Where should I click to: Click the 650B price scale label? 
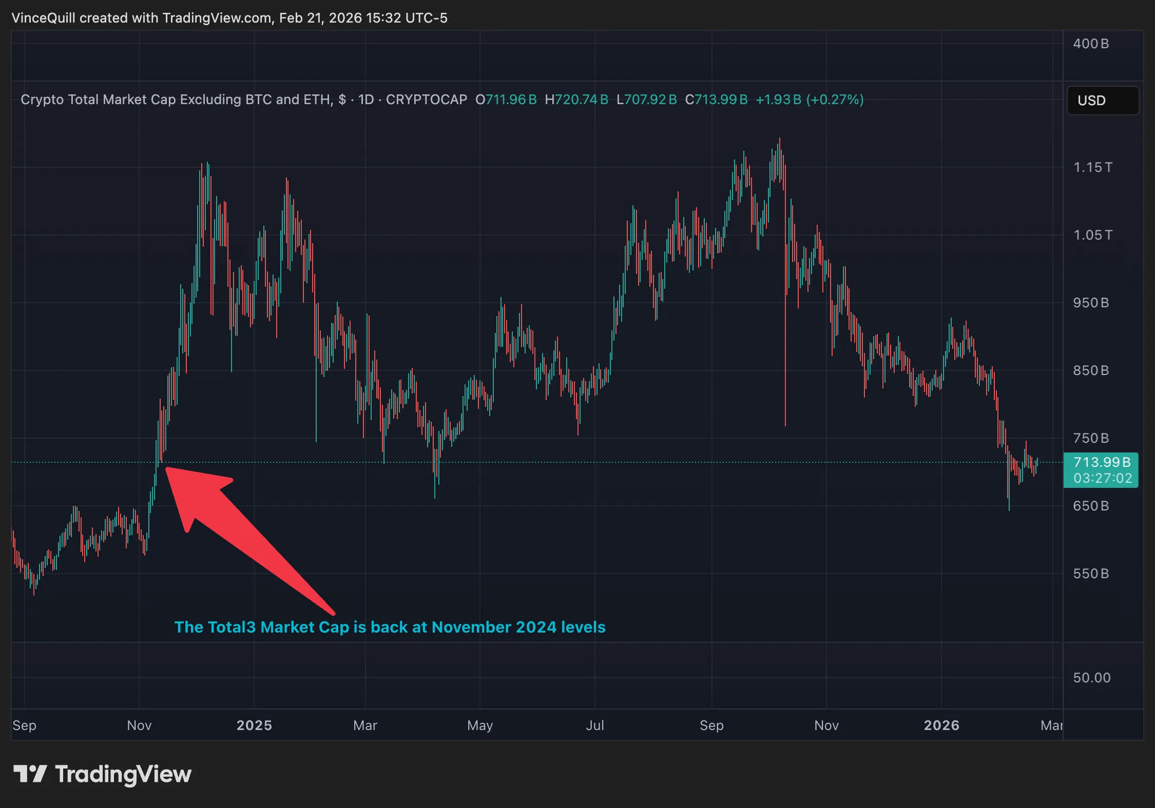1092,506
